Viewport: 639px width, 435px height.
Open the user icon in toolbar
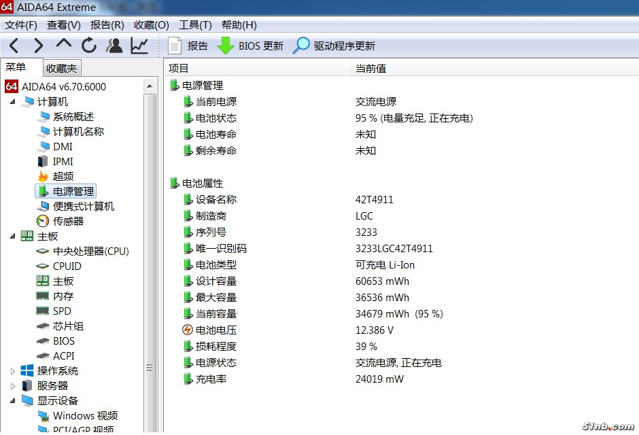(114, 46)
